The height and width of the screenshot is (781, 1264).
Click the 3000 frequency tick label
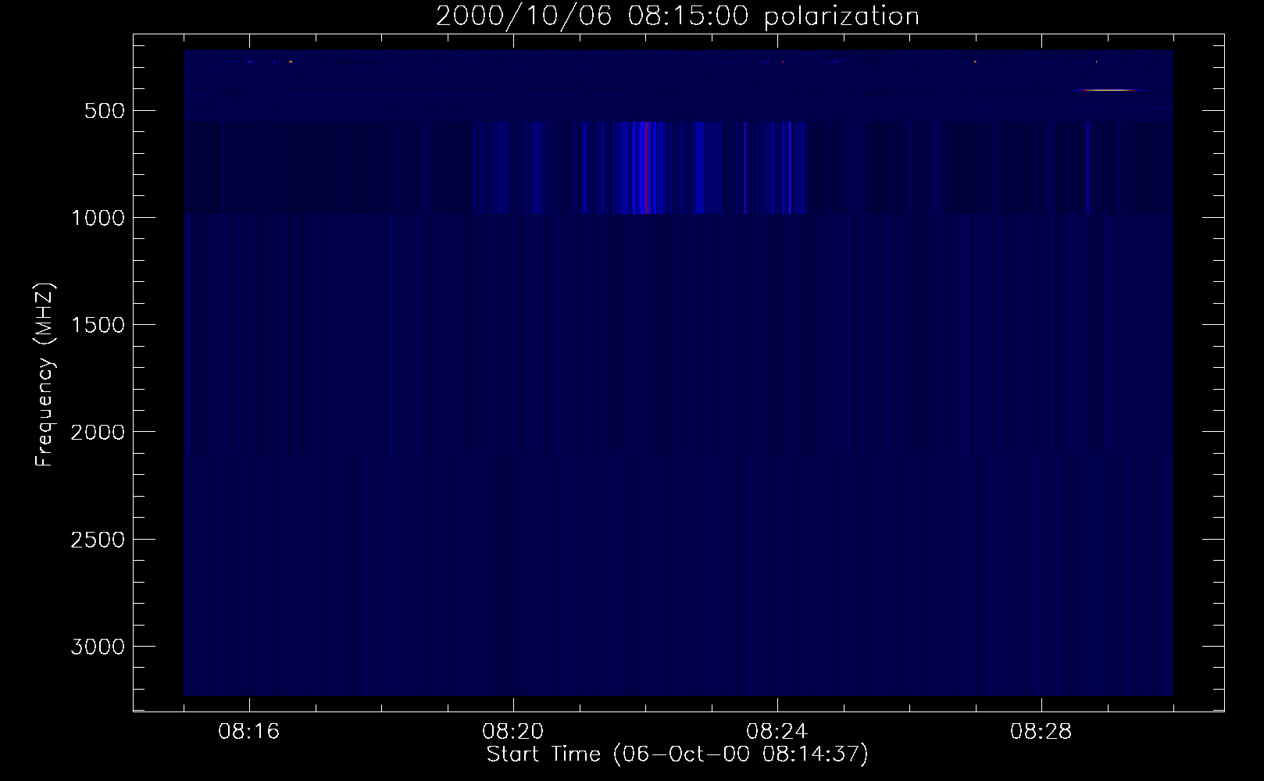pyautogui.click(x=98, y=647)
